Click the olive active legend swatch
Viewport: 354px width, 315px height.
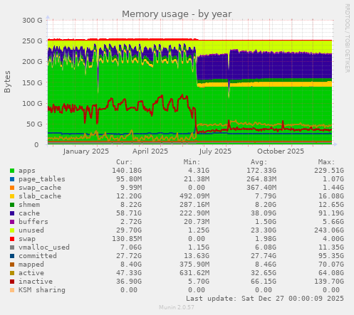coord(12,273)
